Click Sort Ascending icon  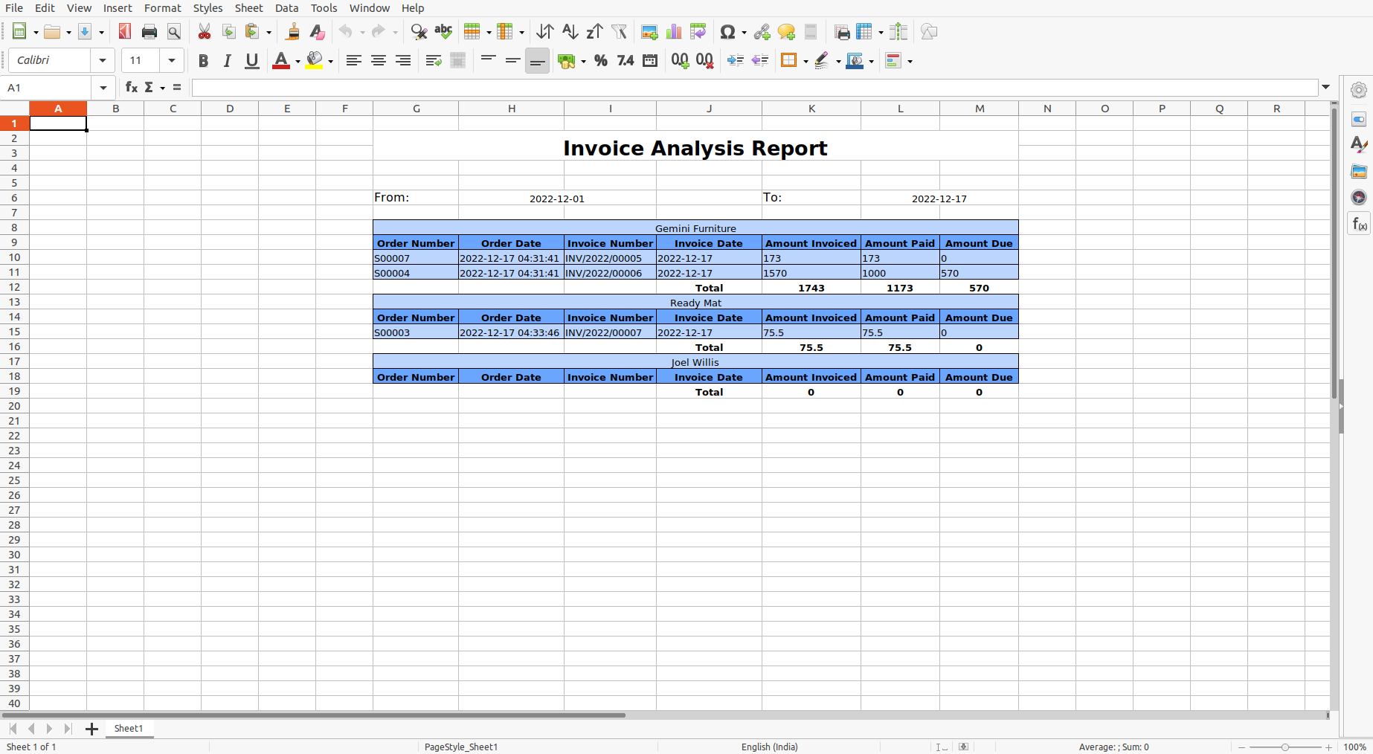click(570, 32)
